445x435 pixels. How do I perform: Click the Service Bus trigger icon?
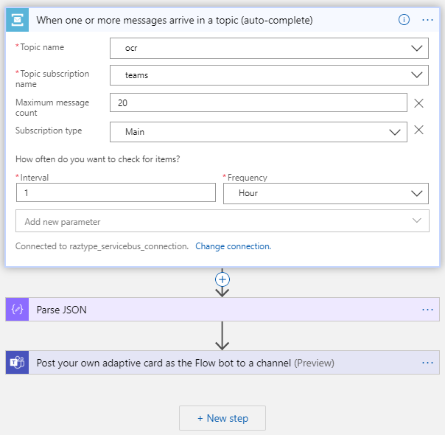coord(17,20)
